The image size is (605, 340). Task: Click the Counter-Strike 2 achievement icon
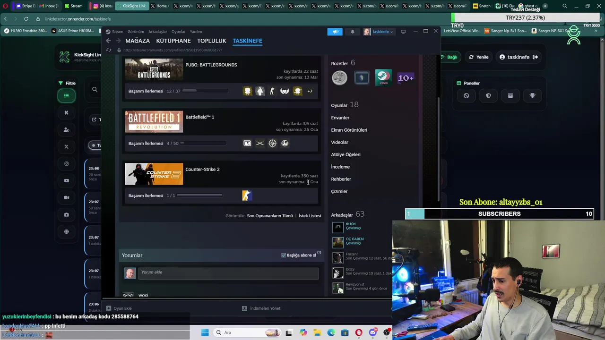[x=247, y=195]
